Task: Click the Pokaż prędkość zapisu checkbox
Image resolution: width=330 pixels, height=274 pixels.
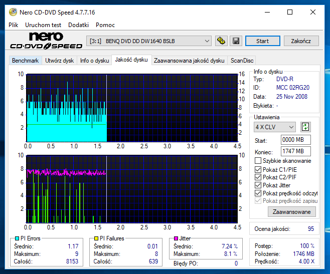Action: (258, 201)
